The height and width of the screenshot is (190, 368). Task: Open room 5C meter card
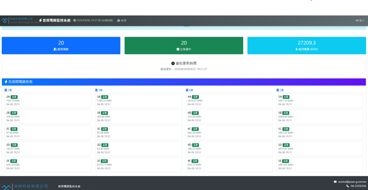[320, 132]
